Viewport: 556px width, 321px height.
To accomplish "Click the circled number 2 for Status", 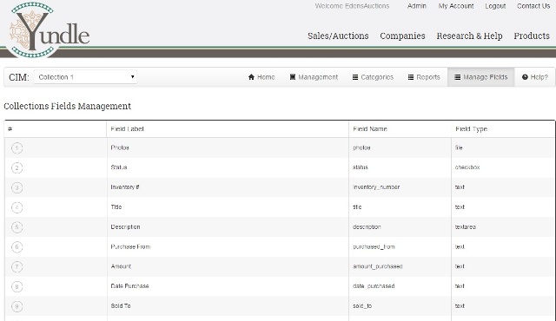I will (x=17, y=167).
